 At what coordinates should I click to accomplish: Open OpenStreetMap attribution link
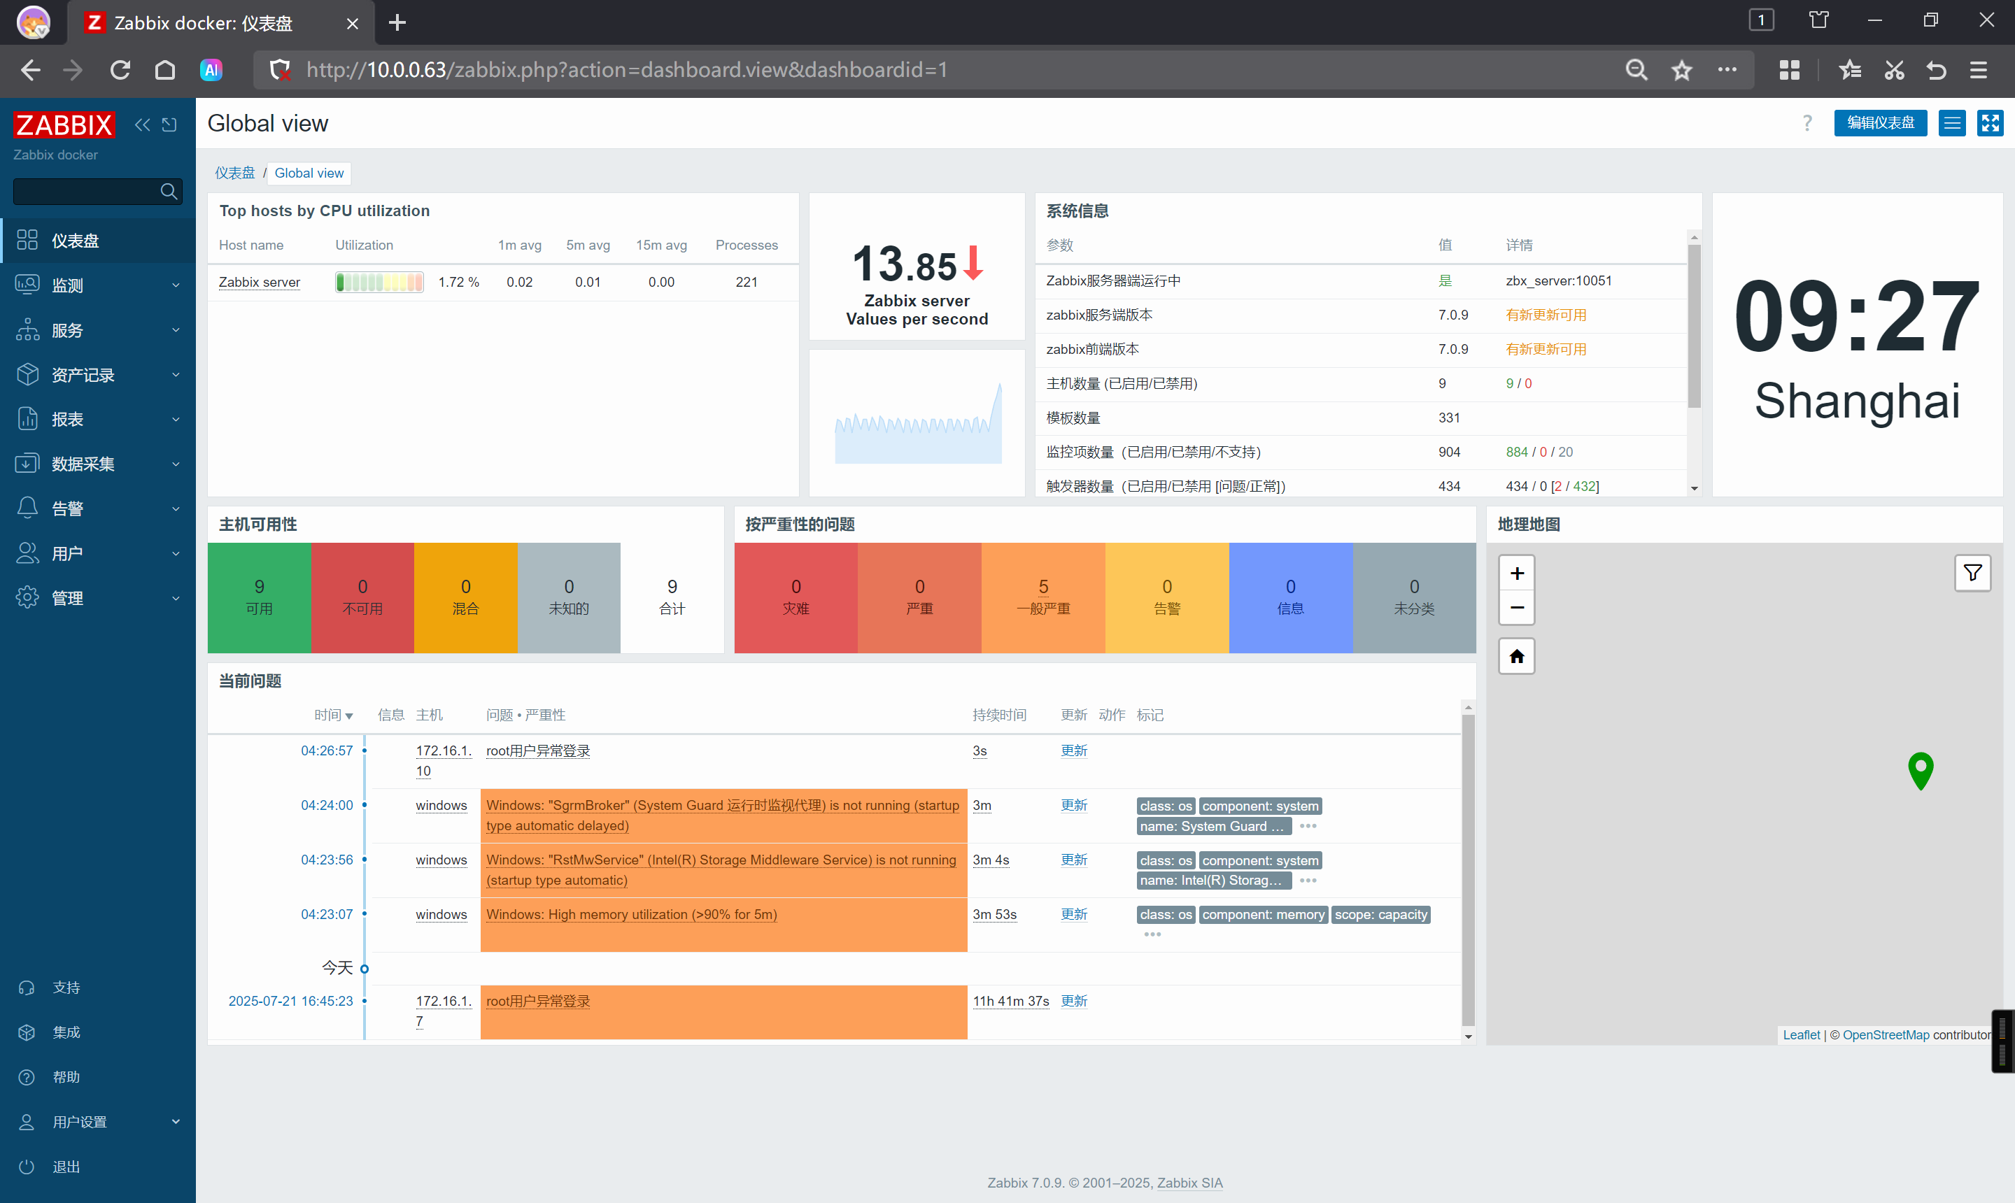(1886, 1035)
